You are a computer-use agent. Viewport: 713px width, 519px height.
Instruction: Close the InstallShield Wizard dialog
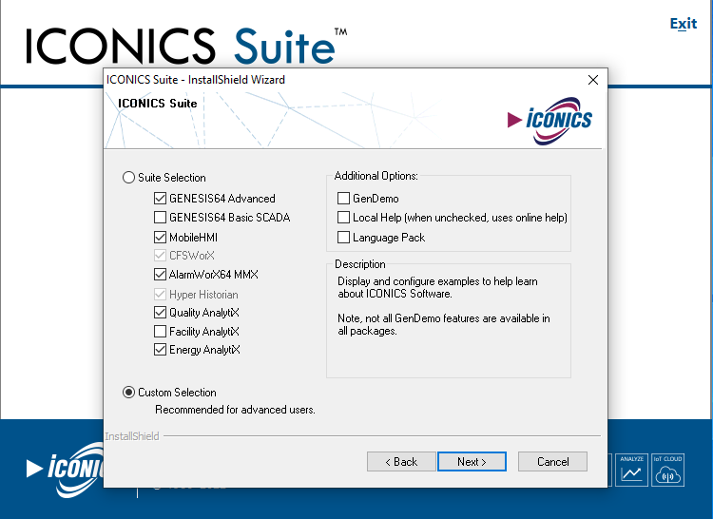click(593, 80)
